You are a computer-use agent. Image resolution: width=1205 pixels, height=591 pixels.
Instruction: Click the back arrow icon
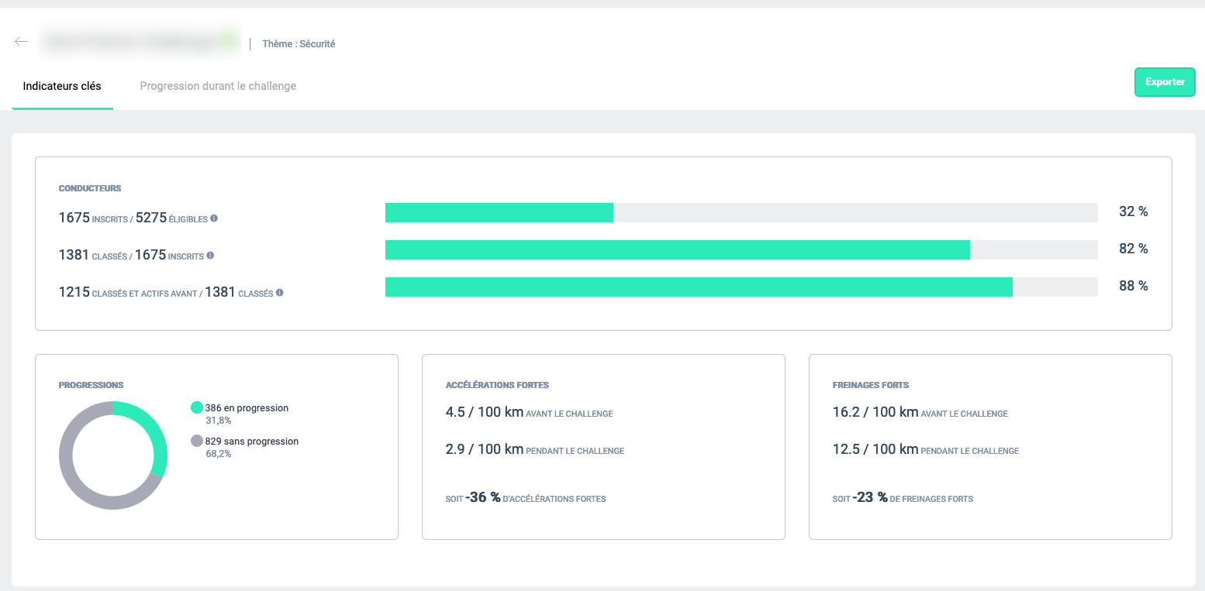21,42
